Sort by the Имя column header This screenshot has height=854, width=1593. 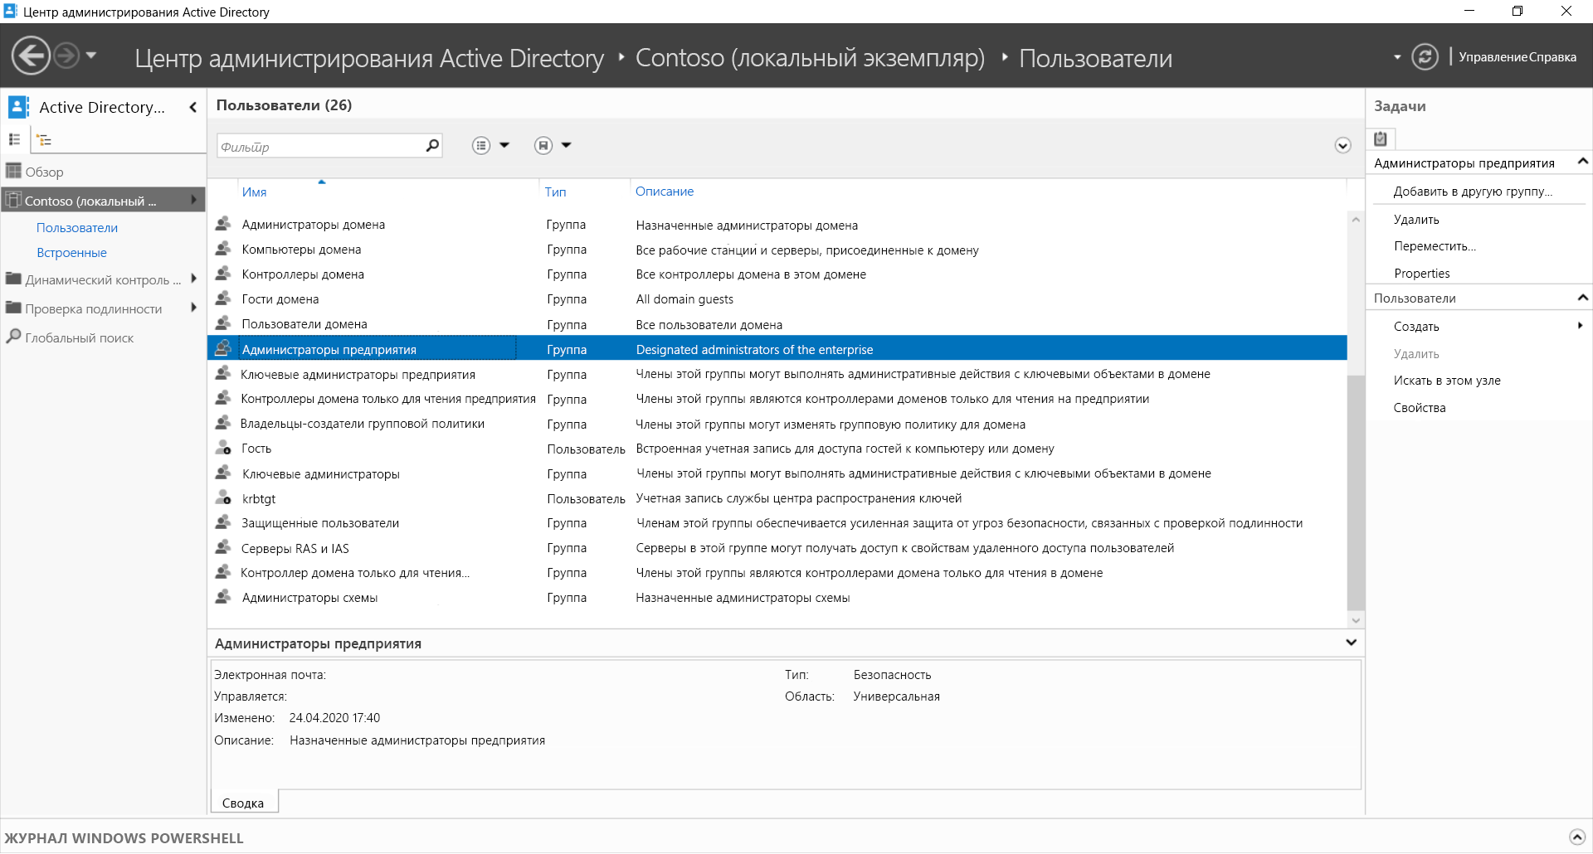pyautogui.click(x=255, y=192)
